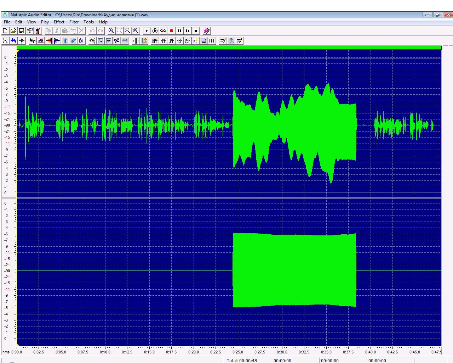Stop audio playback
The width and height of the screenshot is (453, 363).
coord(196,31)
